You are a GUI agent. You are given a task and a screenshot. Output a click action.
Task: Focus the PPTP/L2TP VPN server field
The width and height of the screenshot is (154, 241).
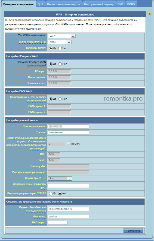pyautogui.click(x=69, y=209)
